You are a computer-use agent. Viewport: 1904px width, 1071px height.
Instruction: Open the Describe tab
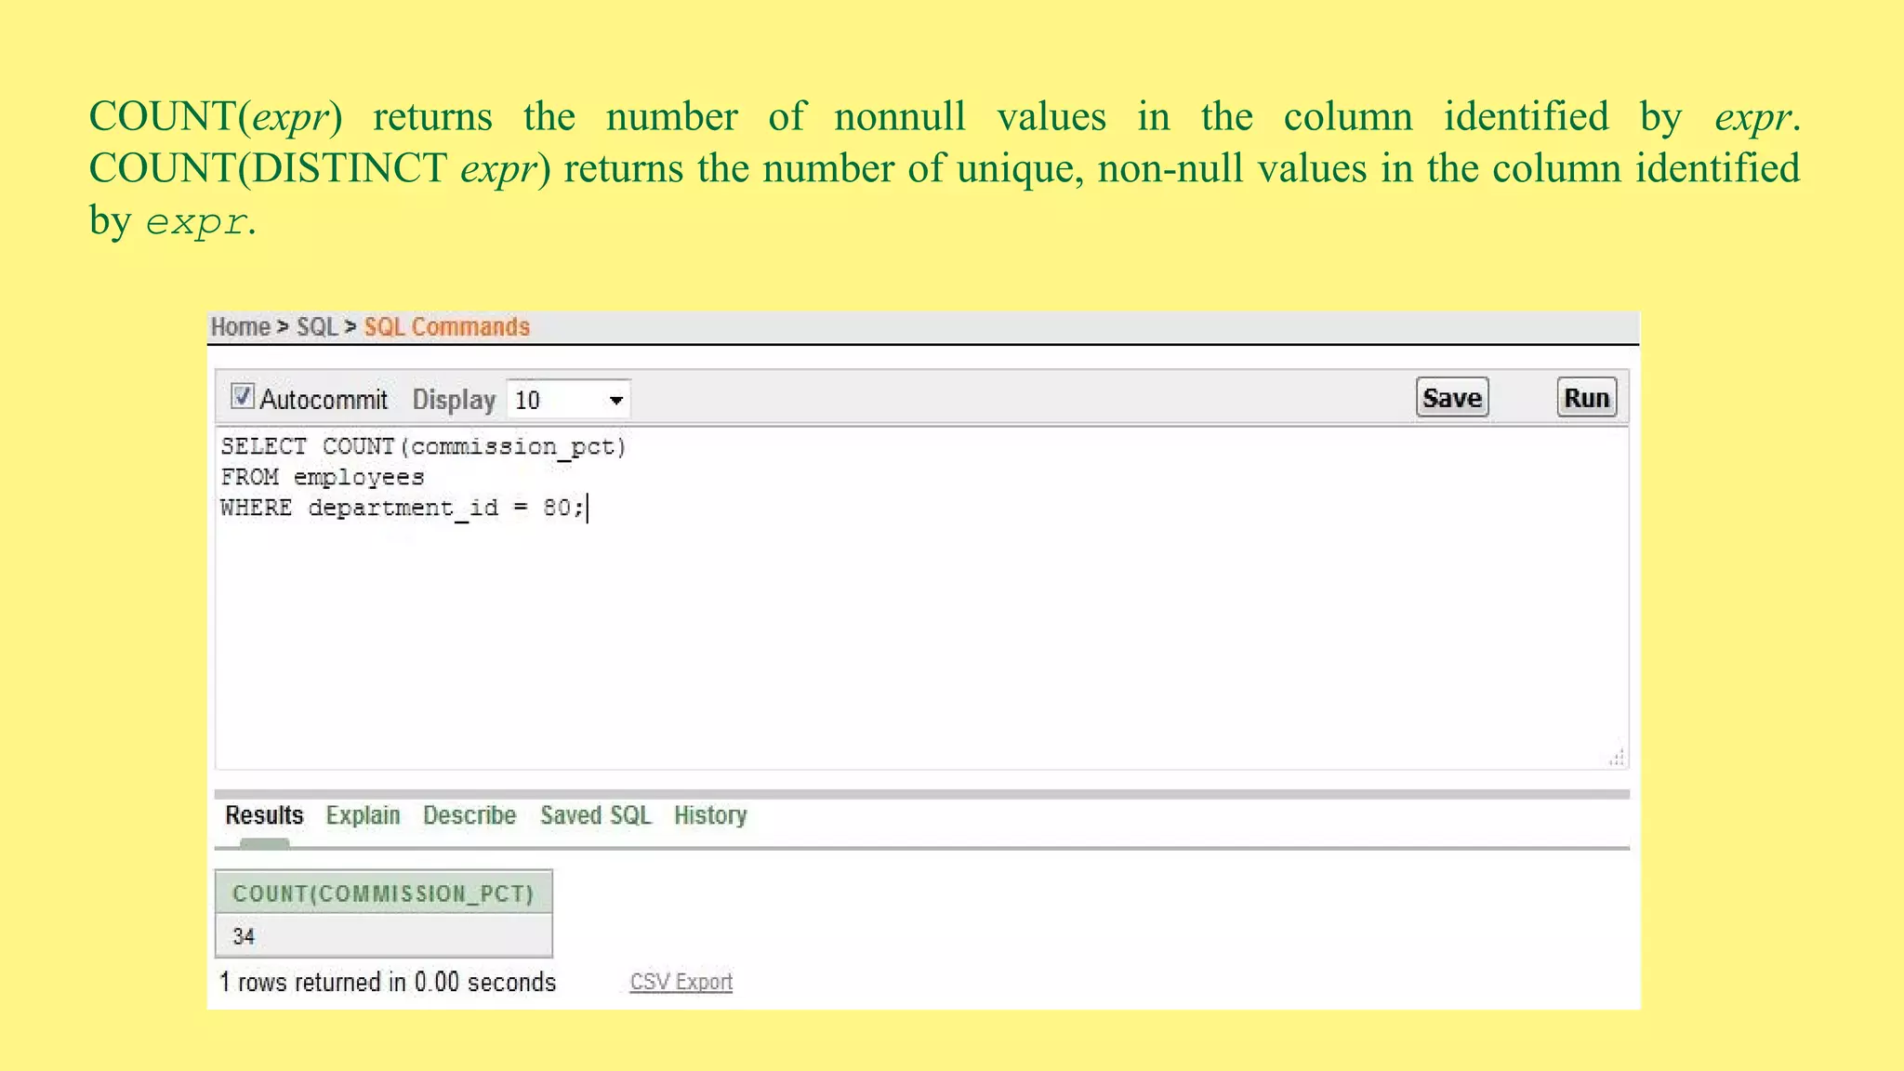pos(469,815)
